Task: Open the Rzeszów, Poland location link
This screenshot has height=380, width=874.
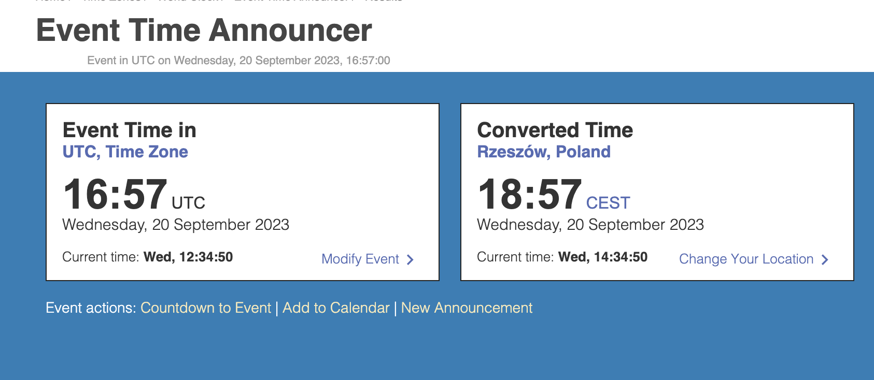Action: pos(544,152)
